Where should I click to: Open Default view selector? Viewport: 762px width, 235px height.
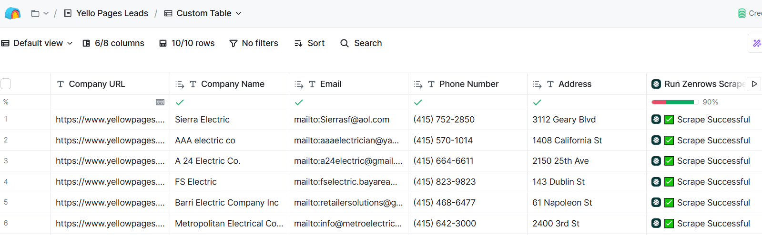(x=37, y=43)
